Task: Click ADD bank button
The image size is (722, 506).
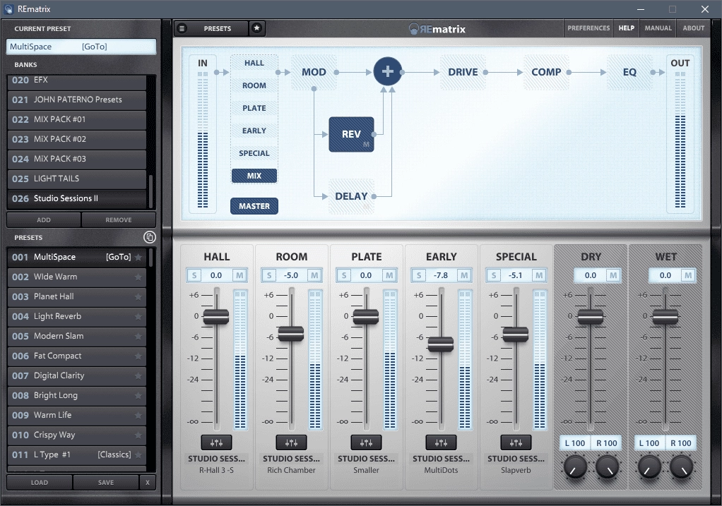Action: click(x=44, y=220)
